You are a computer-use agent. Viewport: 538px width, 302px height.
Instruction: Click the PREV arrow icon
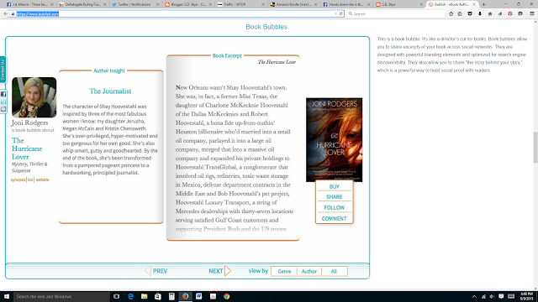tap(148, 271)
